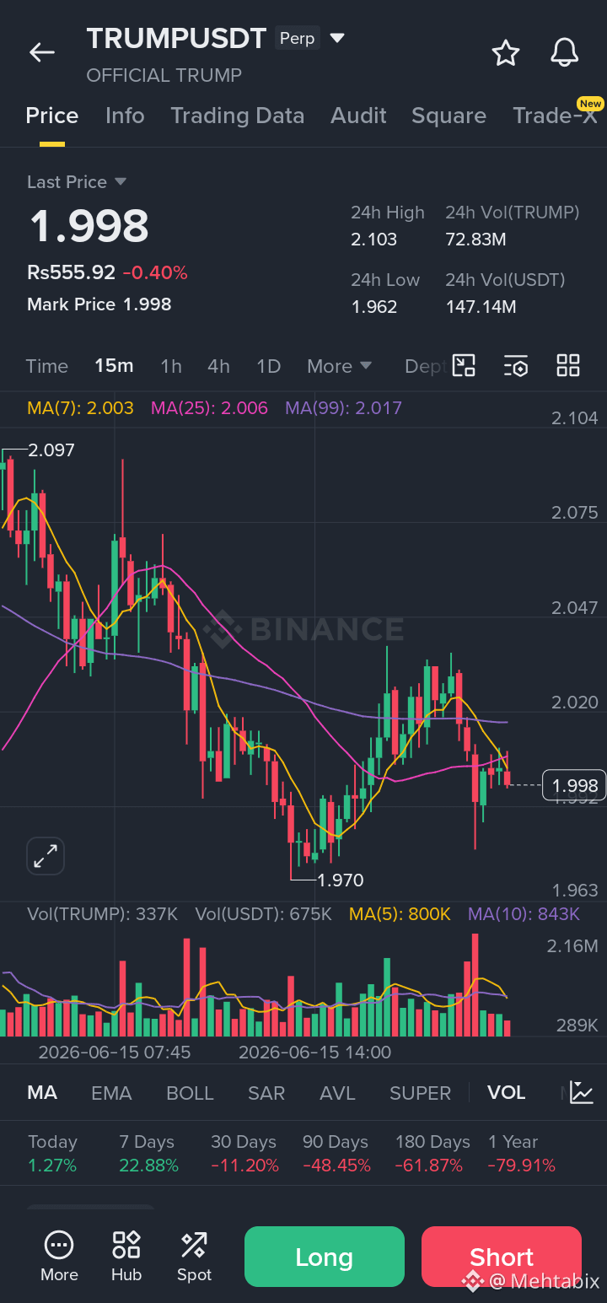Image resolution: width=607 pixels, height=1303 pixels.
Task: Toggle the SAR indicator
Action: pyautogui.click(x=266, y=1093)
